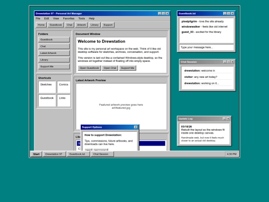Open the Guestbook shortcut tile
This screenshot has height=202, width=269.
(x=47, y=100)
